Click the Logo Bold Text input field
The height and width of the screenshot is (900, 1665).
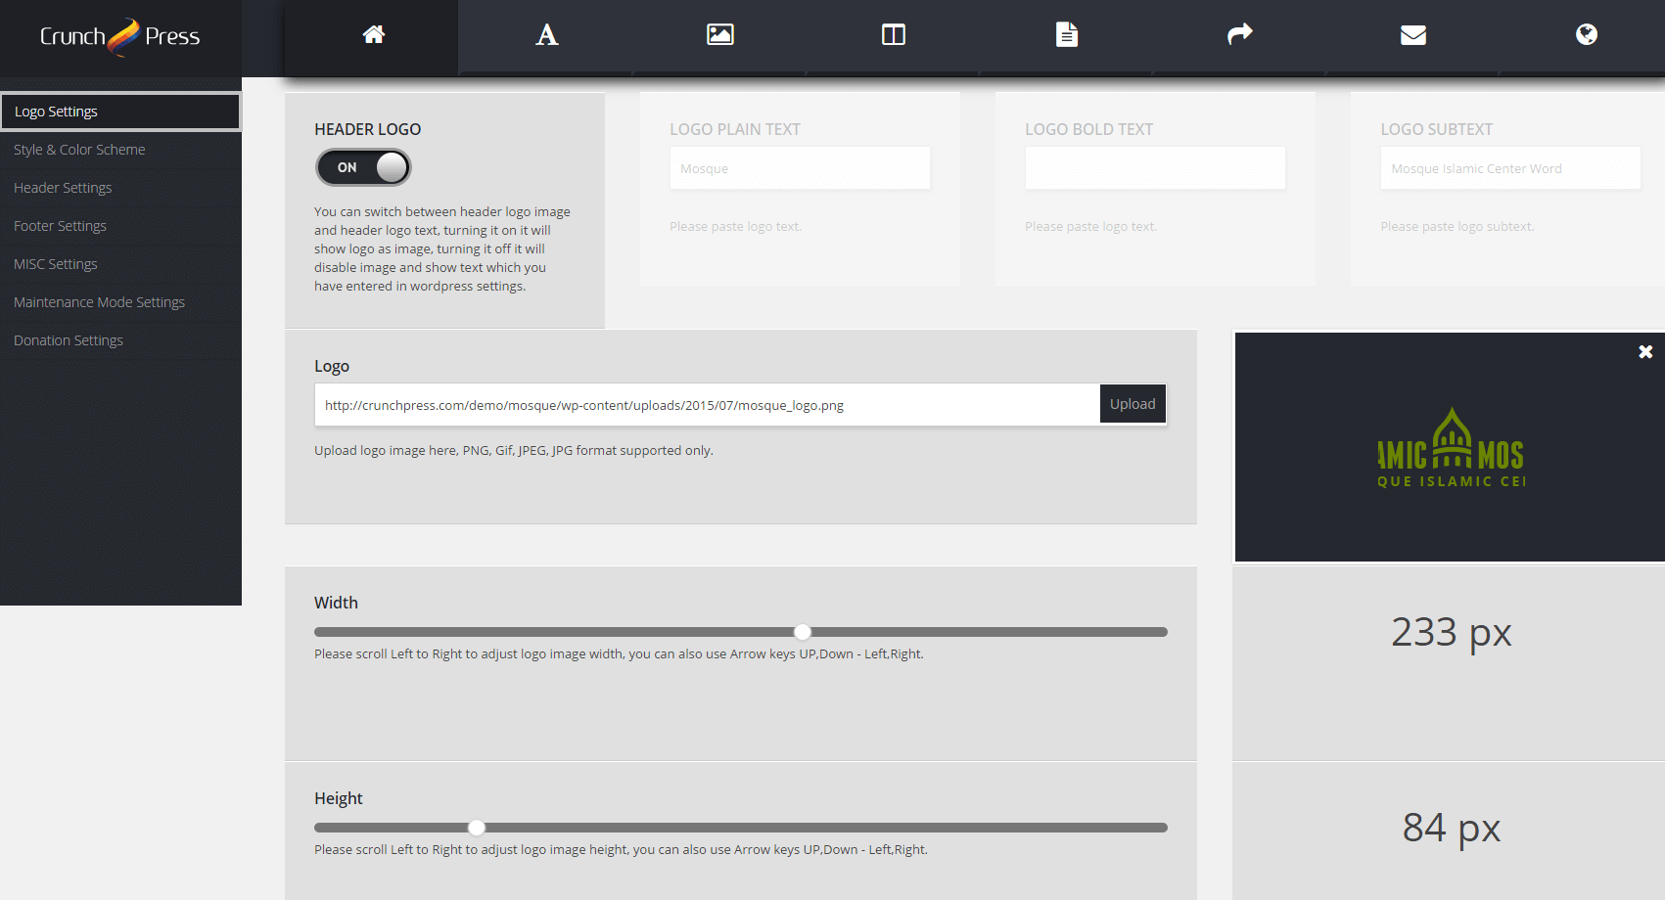(1155, 168)
